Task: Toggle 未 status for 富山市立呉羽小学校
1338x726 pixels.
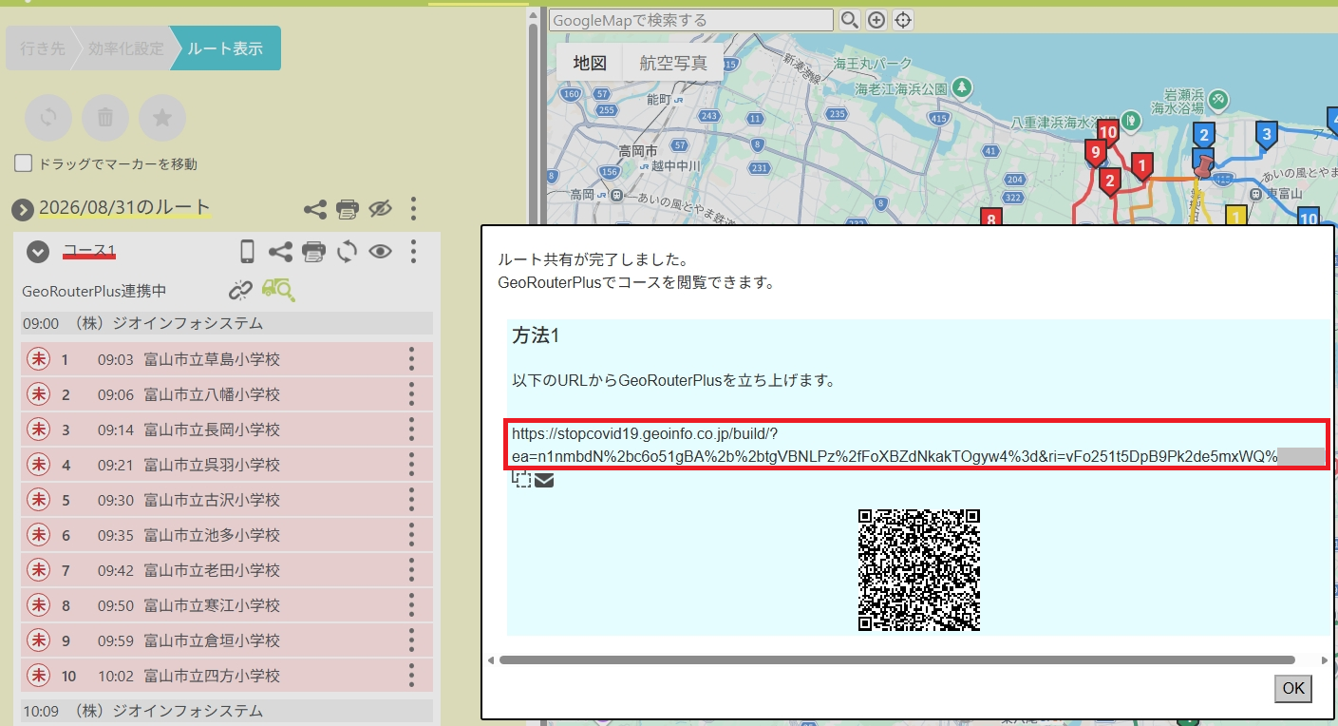Action: [x=38, y=465]
